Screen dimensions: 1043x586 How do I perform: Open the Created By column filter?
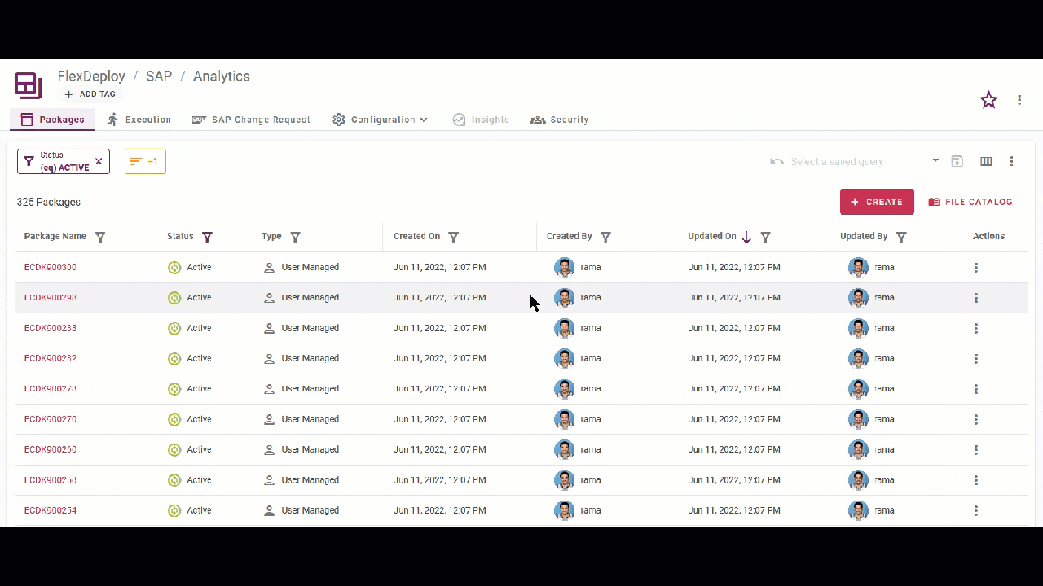(605, 237)
